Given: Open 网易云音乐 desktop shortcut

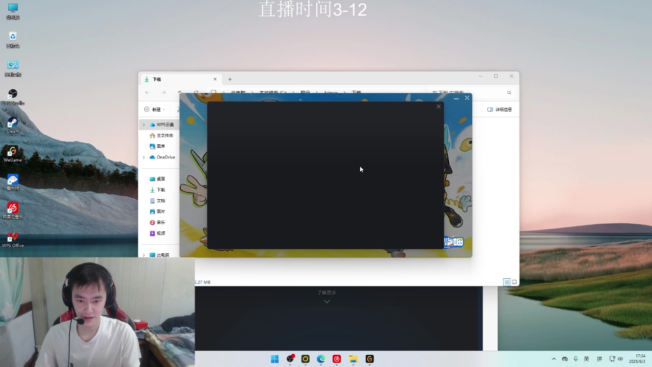Looking at the screenshot, I should click(13, 211).
